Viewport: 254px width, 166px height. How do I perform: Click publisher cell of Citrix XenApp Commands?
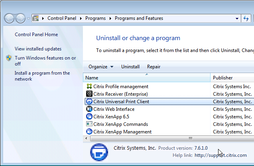coord(232,124)
